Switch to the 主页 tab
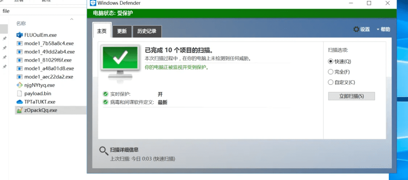 [102, 31]
